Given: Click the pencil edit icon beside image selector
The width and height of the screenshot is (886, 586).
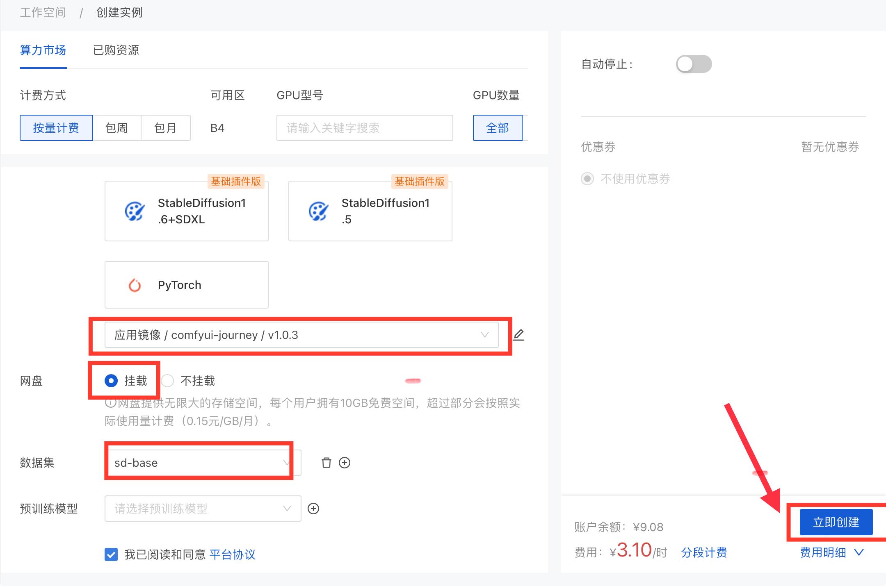Looking at the screenshot, I should point(518,335).
